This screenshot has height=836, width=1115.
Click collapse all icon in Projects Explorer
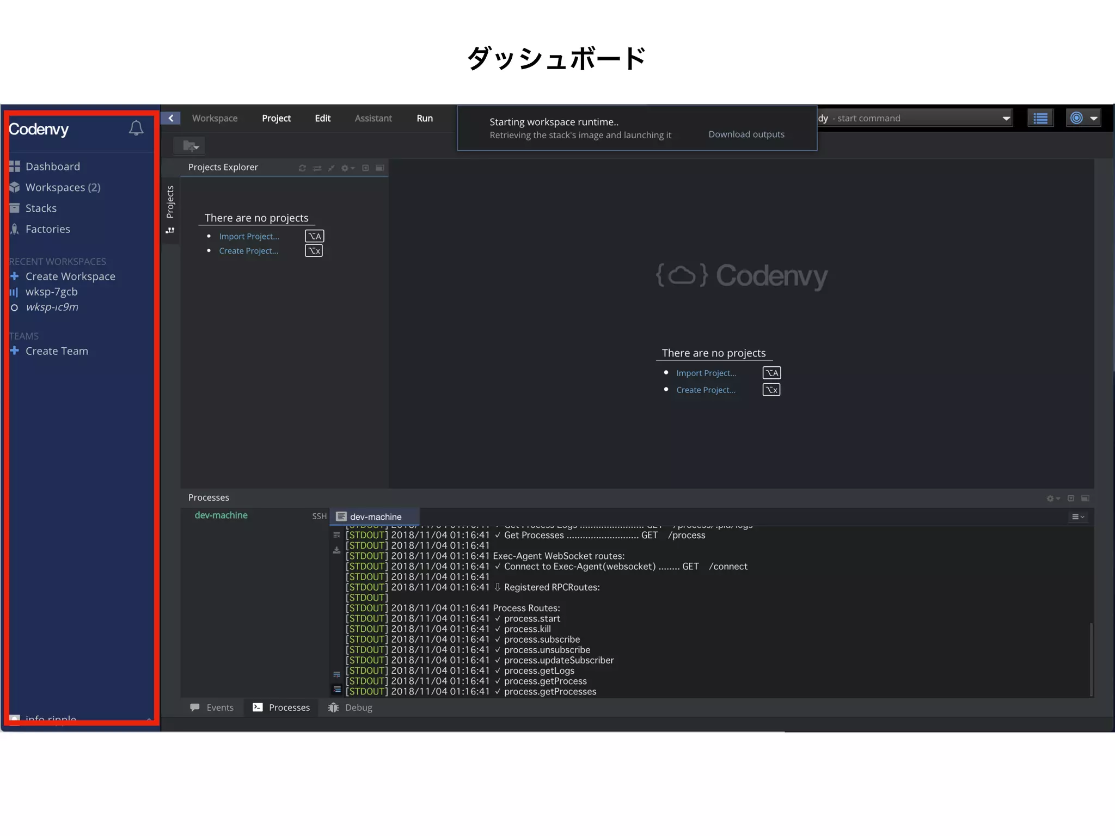331,168
